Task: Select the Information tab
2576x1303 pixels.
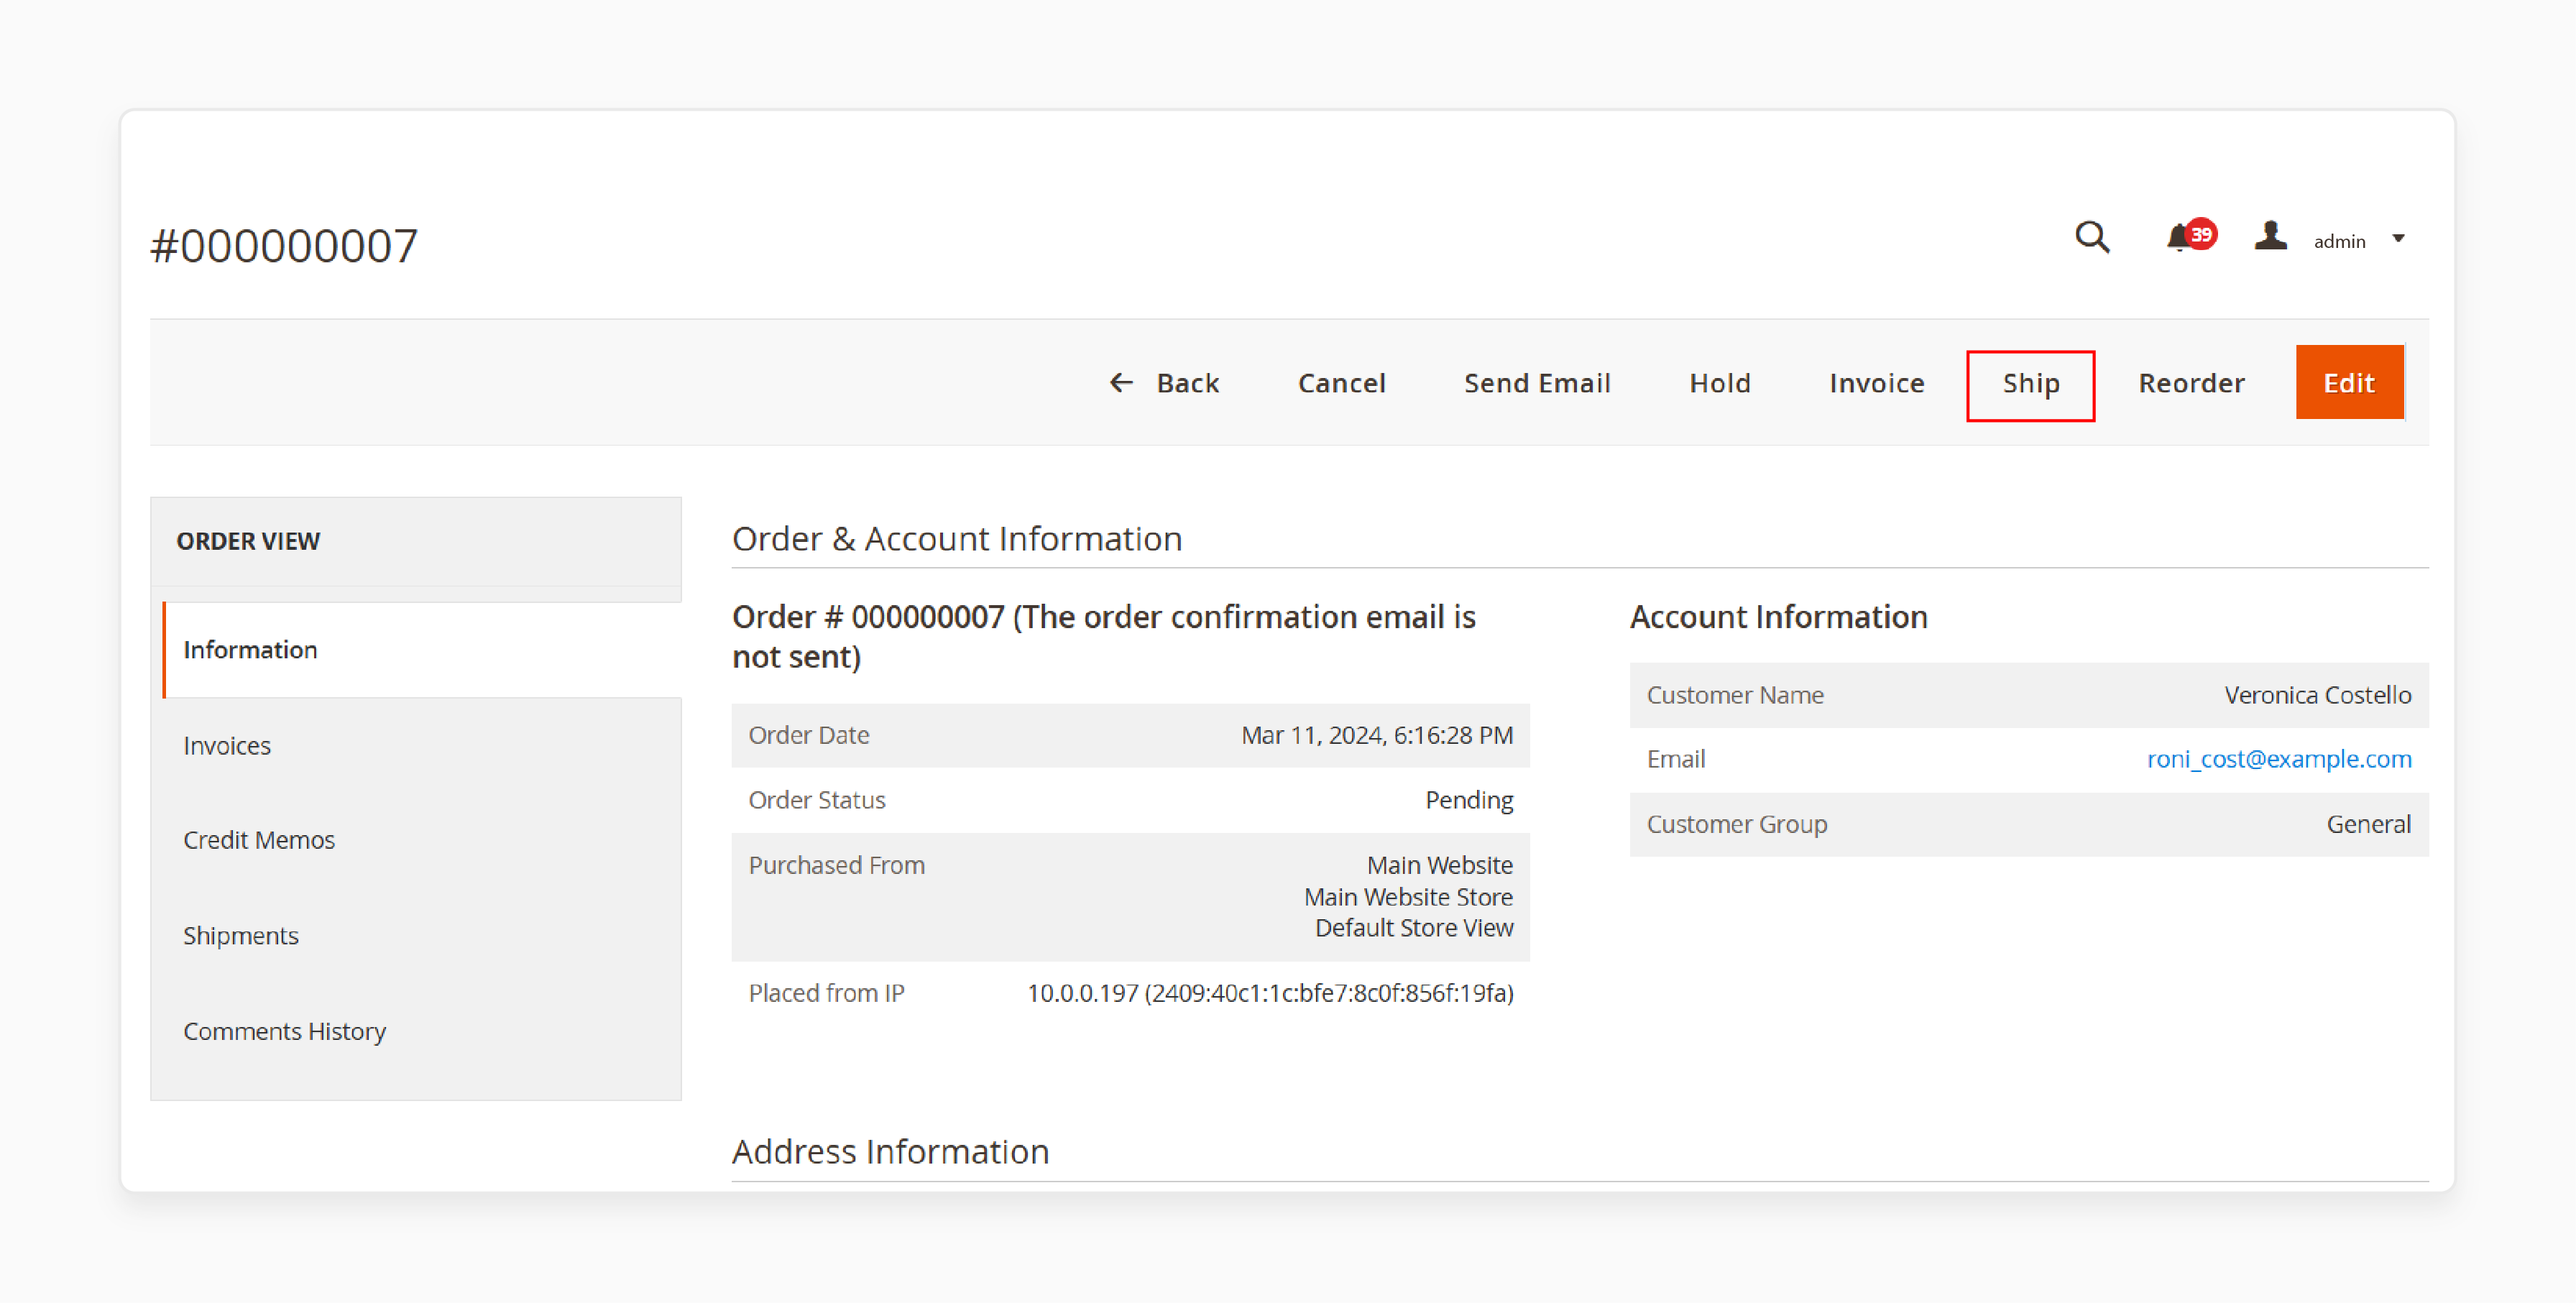Action: point(422,650)
